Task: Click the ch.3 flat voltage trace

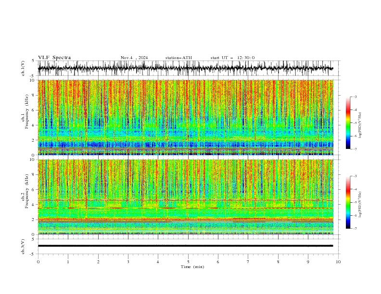Action: (x=185, y=246)
